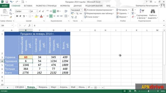Image resolution: width=166 pixels, height=93 pixels.
Task: Click the text orientation icon
Action: (x=58, y=11)
